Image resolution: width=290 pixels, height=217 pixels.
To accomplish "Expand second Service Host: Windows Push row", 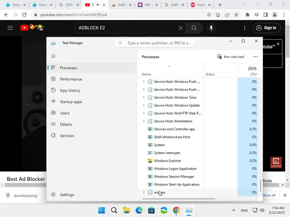I will (x=144, y=90).
